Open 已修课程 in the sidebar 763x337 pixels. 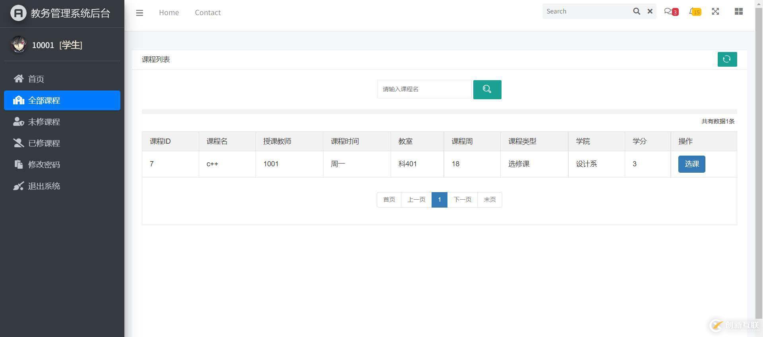coord(62,143)
